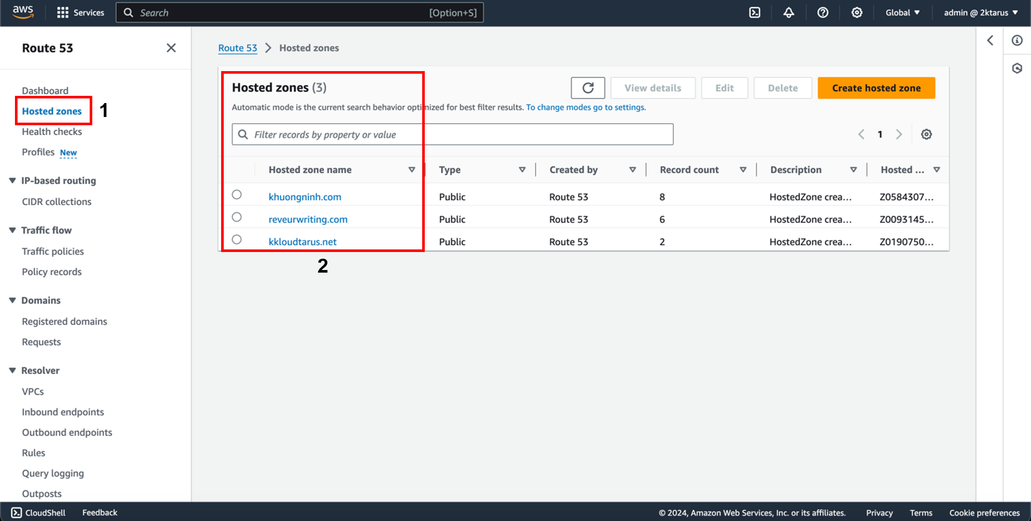Refresh the hosted zones list

(588, 88)
